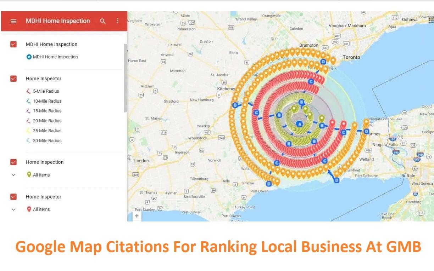The image size is (434, 271).
Task: Click the teal 30-Mile Radius line icon
Action: (x=29, y=140)
